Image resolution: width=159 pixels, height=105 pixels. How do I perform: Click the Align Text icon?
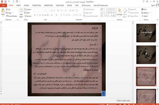[x=88, y=13]
